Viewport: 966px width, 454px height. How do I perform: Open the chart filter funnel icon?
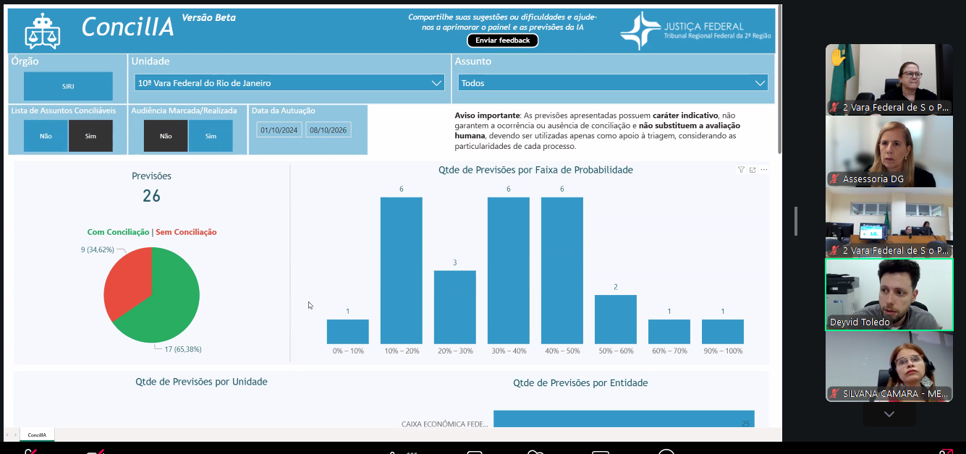pos(741,170)
